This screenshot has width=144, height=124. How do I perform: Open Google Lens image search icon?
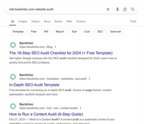click(125, 9)
